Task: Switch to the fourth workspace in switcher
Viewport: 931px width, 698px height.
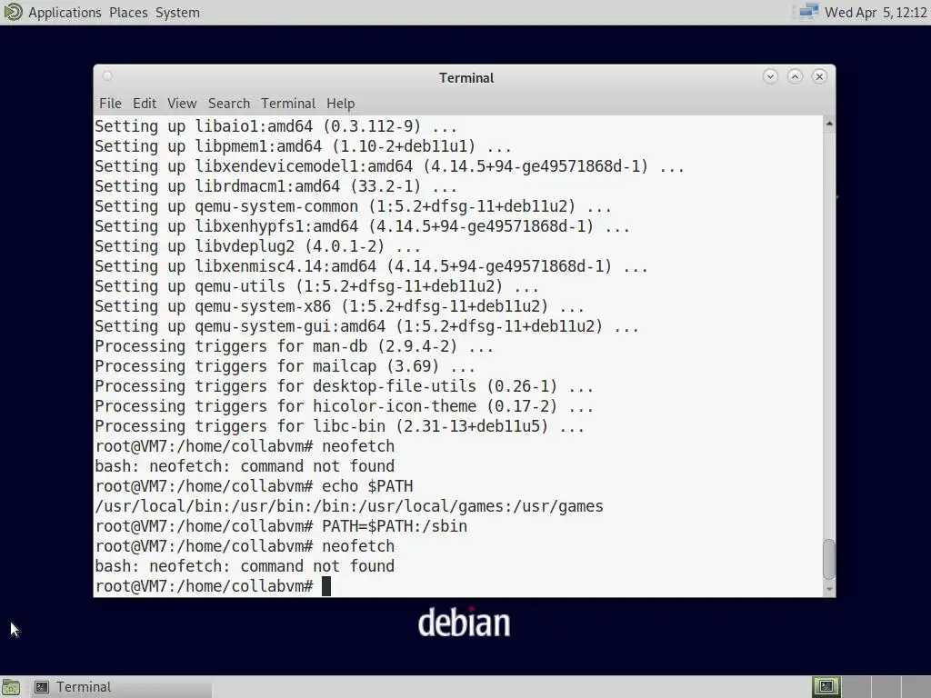Action: [x=915, y=687]
